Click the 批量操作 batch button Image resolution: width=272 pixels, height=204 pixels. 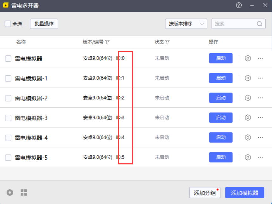(44, 24)
